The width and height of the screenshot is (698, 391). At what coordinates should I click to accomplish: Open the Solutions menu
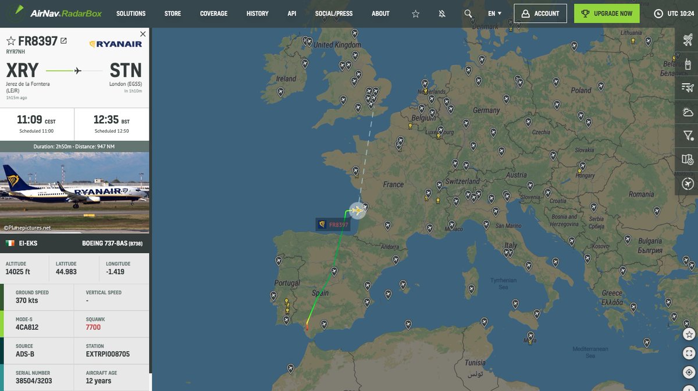point(131,13)
